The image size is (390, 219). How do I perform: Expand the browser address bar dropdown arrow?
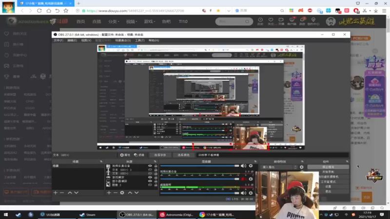pyautogui.click(x=229, y=11)
